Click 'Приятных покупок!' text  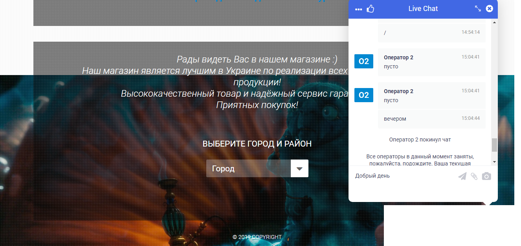[x=257, y=105]
